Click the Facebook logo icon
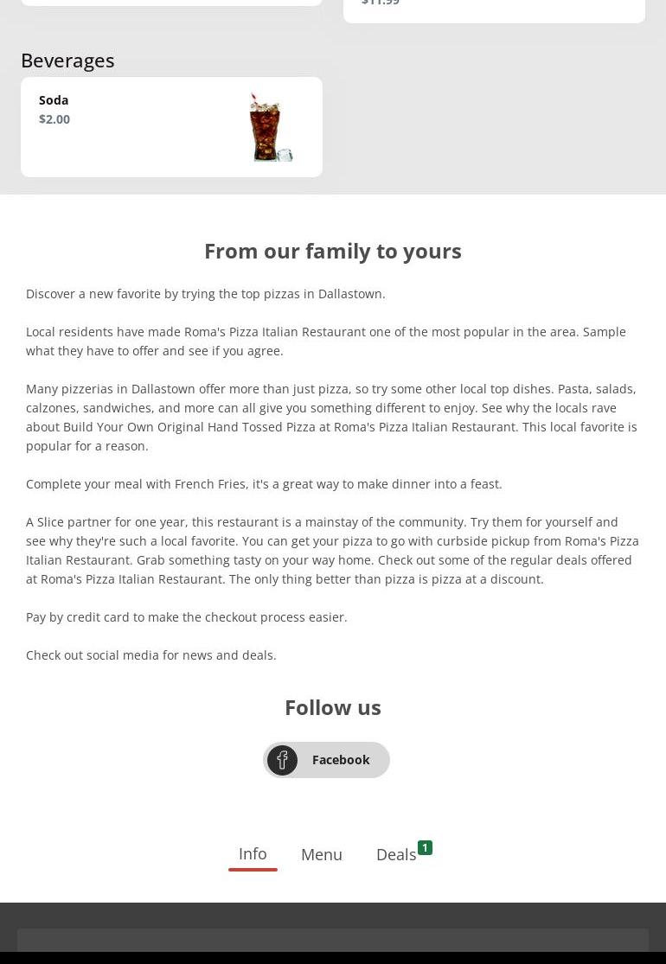Screen dimensions: 666x964 [x=282, y=760]
